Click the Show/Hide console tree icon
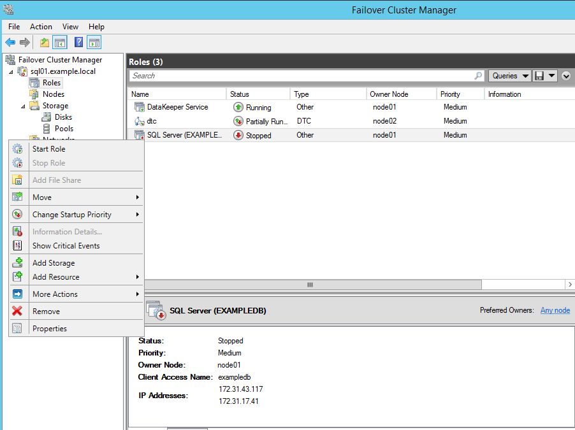Viewport: 575px width, 430px height. click(x=59, y=43)
